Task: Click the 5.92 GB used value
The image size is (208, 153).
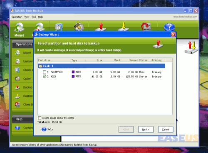Action: pyautogui.click(x=115, y=72)
